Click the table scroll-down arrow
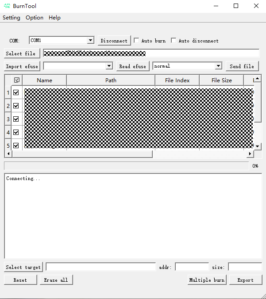Viewport: 266px width, 299px height. click(x=258, y=146)
